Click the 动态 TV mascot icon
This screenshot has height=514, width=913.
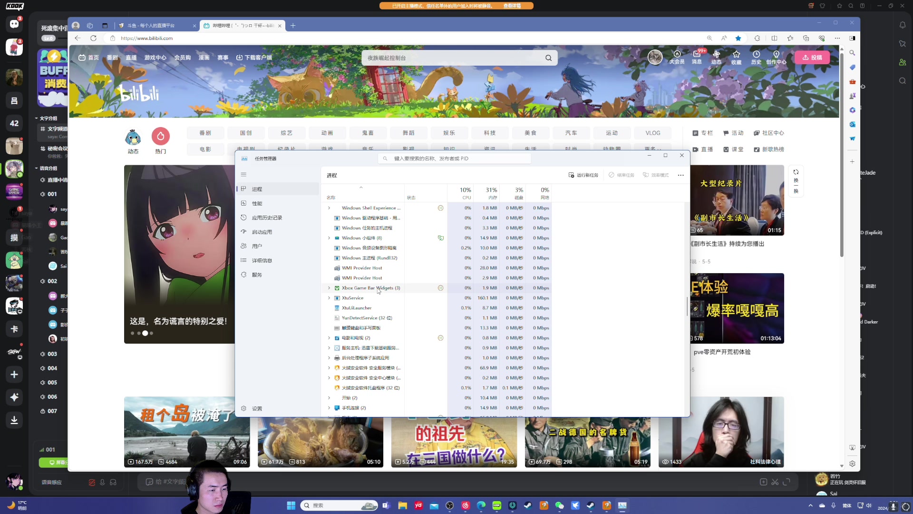(133, 138)
